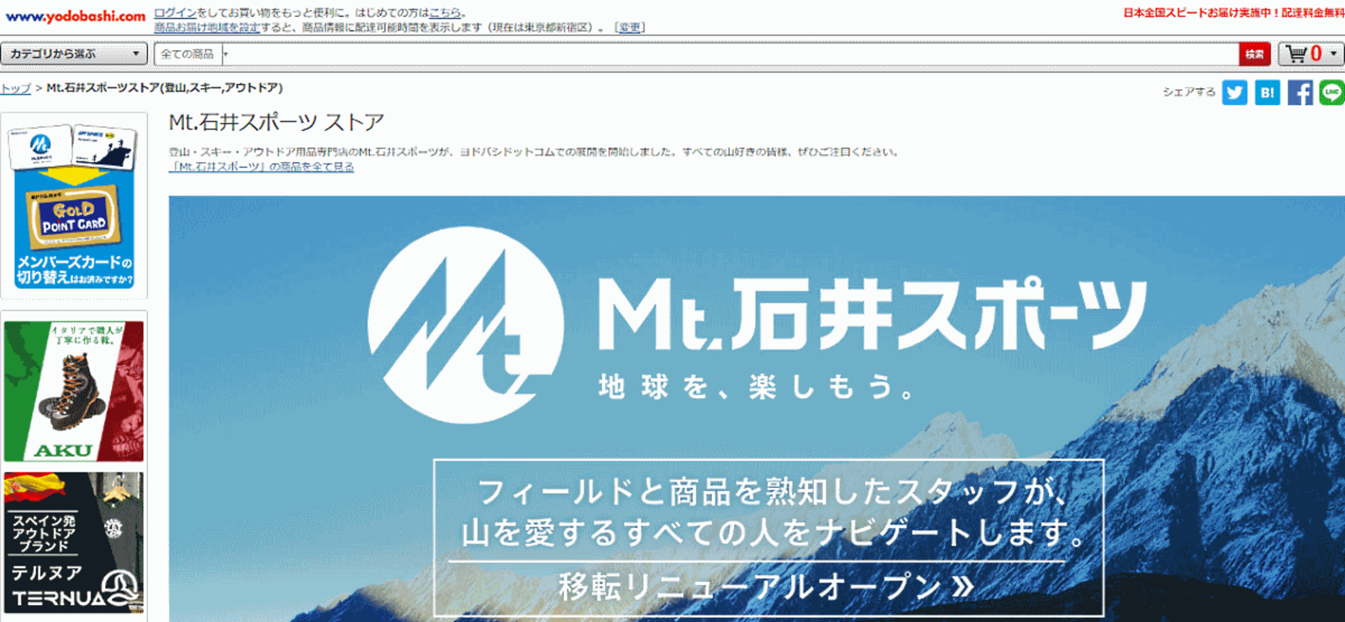Click the yodobashi.com logo
Viewport: 1345px width, 622px height.
point(76,16)
